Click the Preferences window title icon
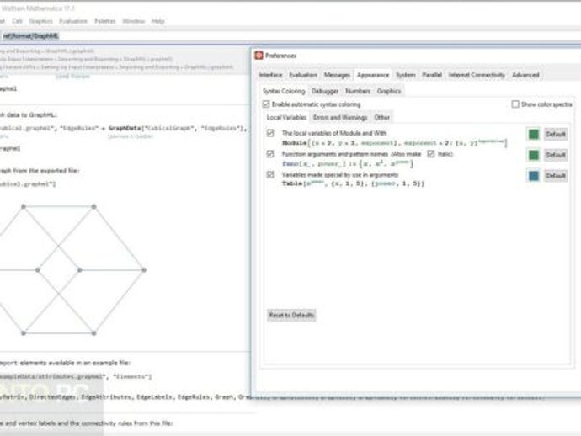 tap(259, 56)
